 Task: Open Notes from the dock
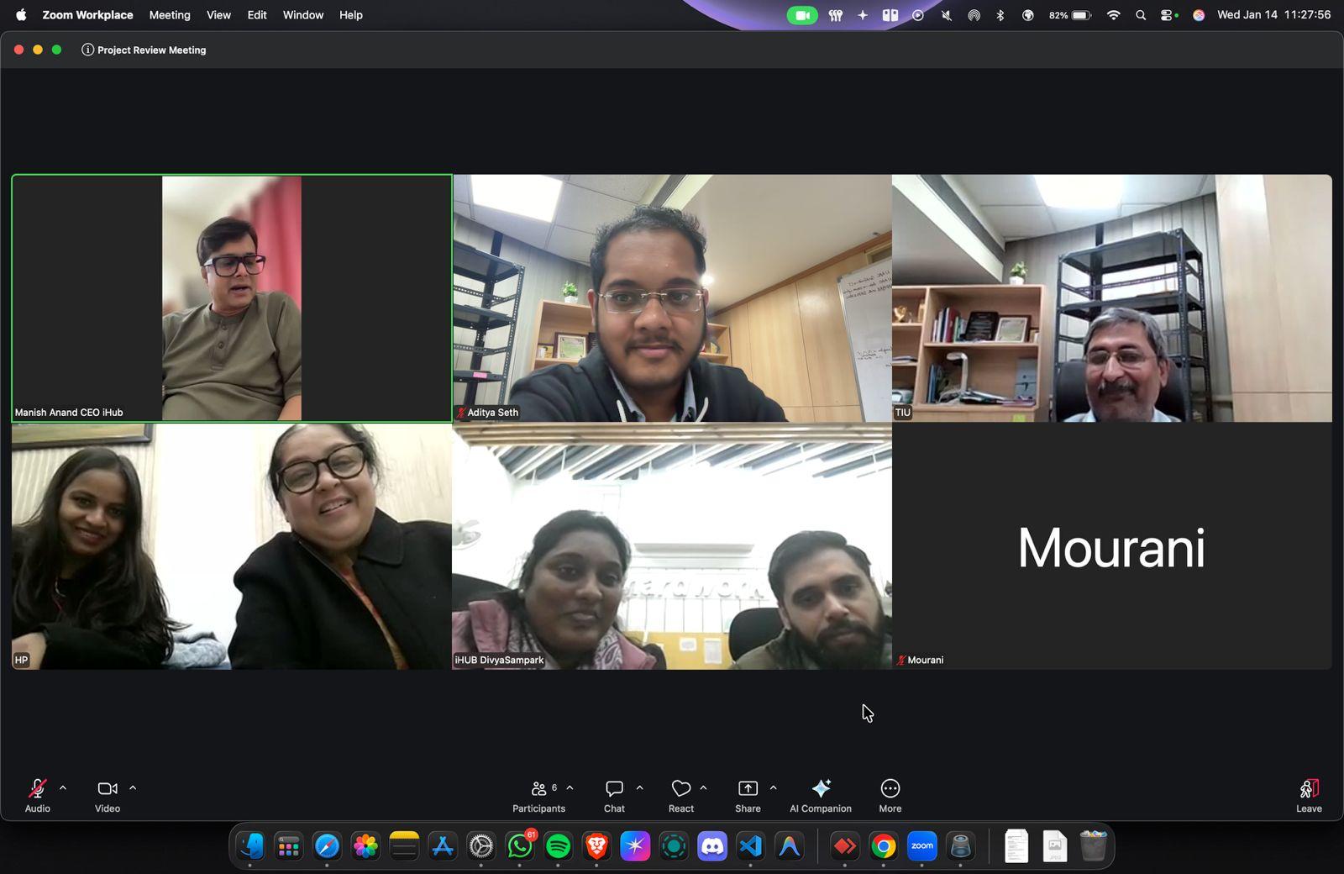(404, 846)
